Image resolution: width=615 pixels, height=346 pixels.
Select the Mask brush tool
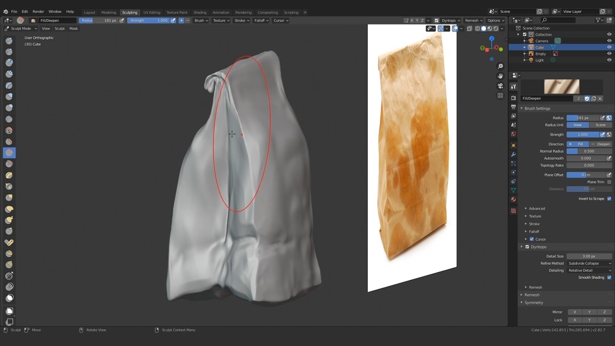click(x=9, y=298)
